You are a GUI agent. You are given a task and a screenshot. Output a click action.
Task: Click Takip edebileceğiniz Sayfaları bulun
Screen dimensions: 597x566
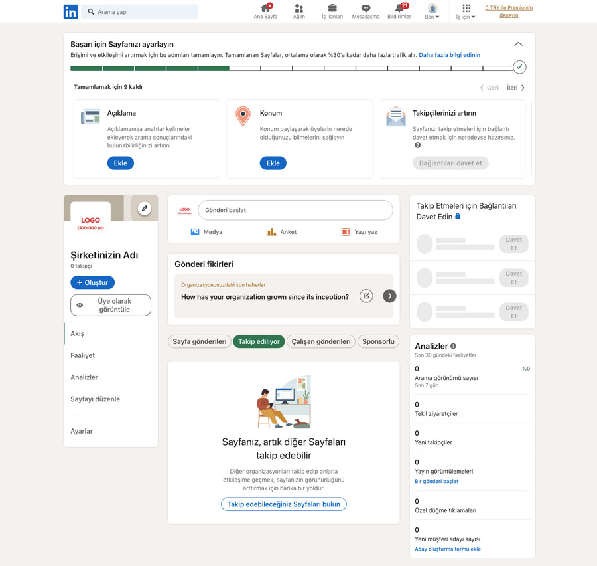point(283,504)
